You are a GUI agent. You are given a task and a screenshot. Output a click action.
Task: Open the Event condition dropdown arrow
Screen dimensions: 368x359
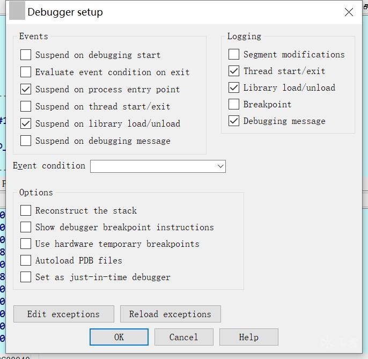(x=220, y=166)
